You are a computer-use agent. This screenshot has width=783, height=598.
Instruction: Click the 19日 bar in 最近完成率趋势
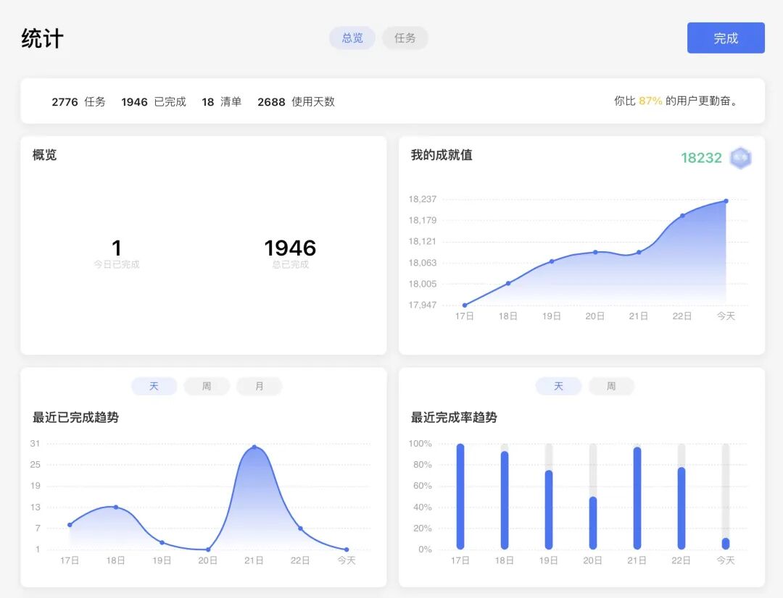pos(549,510)
